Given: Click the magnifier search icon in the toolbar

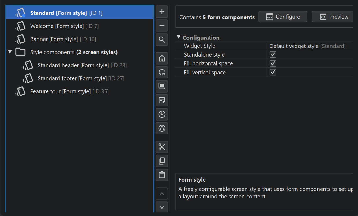Looking at the screenshot, I should (x=162, y=40).
